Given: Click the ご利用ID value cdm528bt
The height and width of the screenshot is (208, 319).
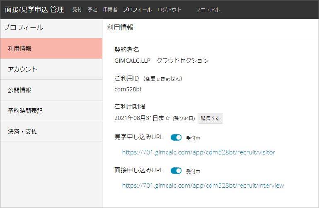Looking at the screenshot, I should point(128,89).
